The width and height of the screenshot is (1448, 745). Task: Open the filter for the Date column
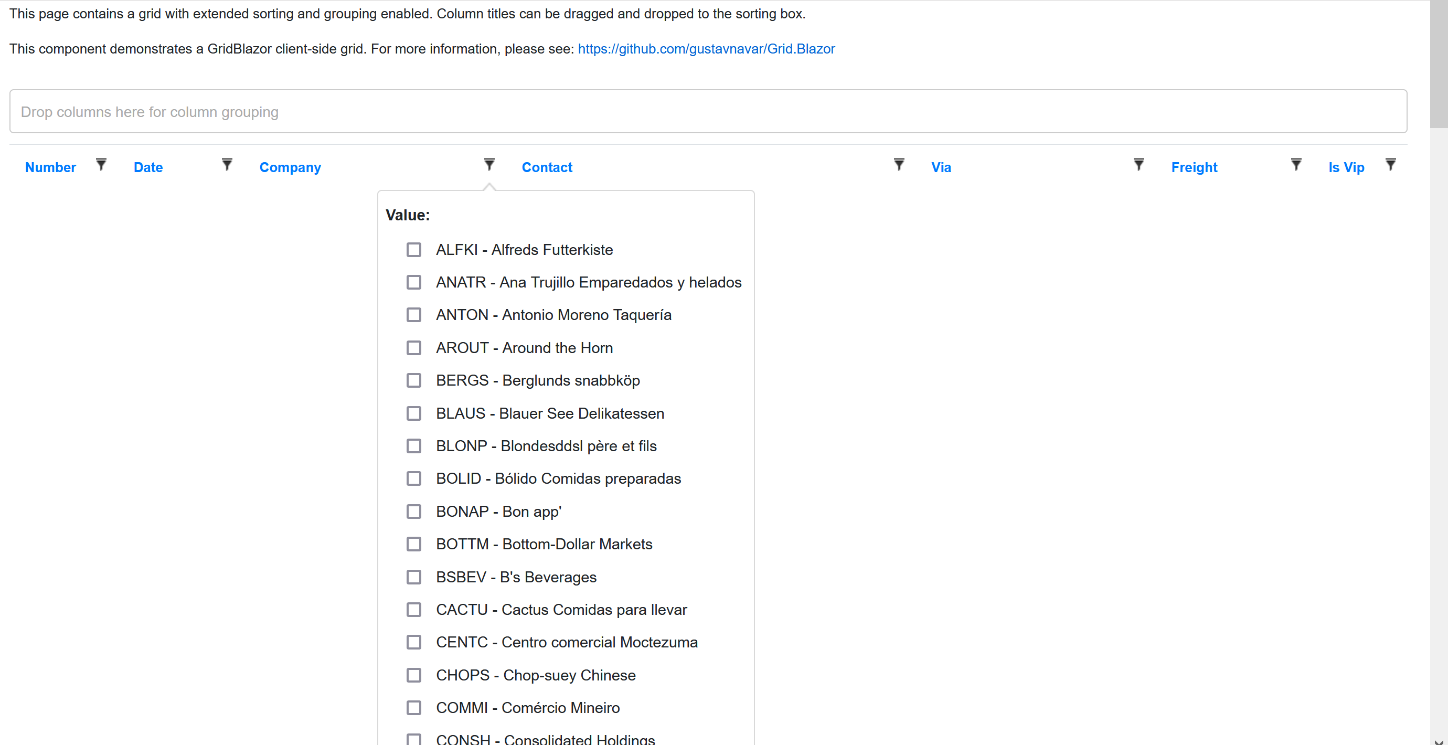point(227,165)
